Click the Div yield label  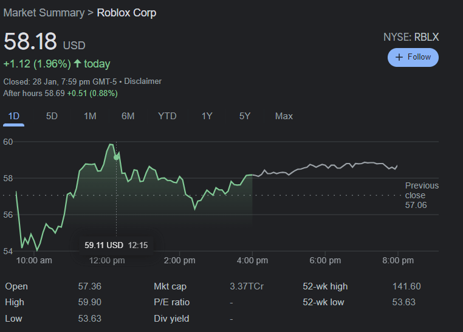[171, 319]
